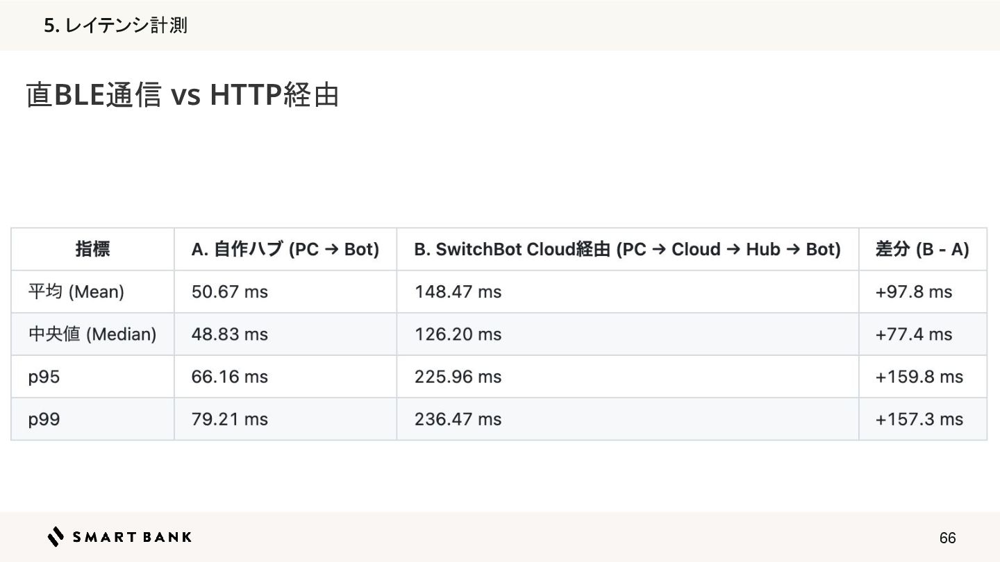Click the +159.8 ms difference value
The width and height of the screenshot is (1000, 562).
[919, 377]
